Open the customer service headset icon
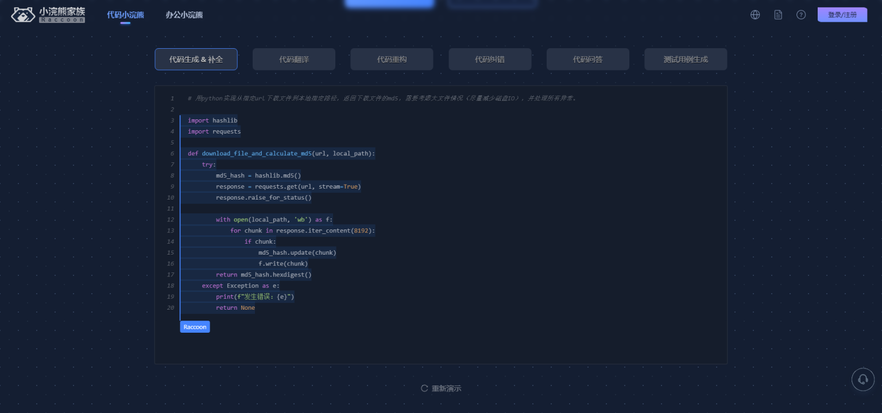Screen dimensions: 882x413 click(x=862, y=379)
